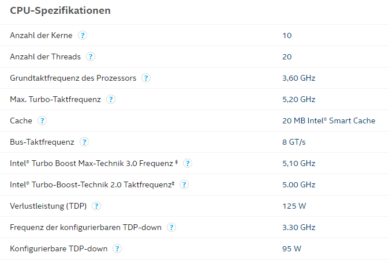This screenshot has width=389, height=260.
Task: Click question mark beside Max. Turbo-Taktfrequenz
Action: click(x=111, y=99)
